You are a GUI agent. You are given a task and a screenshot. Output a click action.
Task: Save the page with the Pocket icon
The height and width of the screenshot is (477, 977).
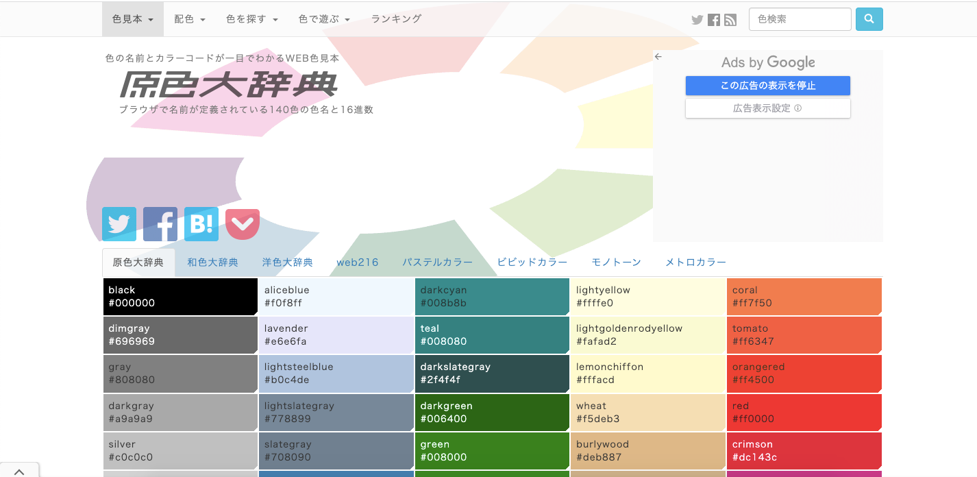click(242, 224)
